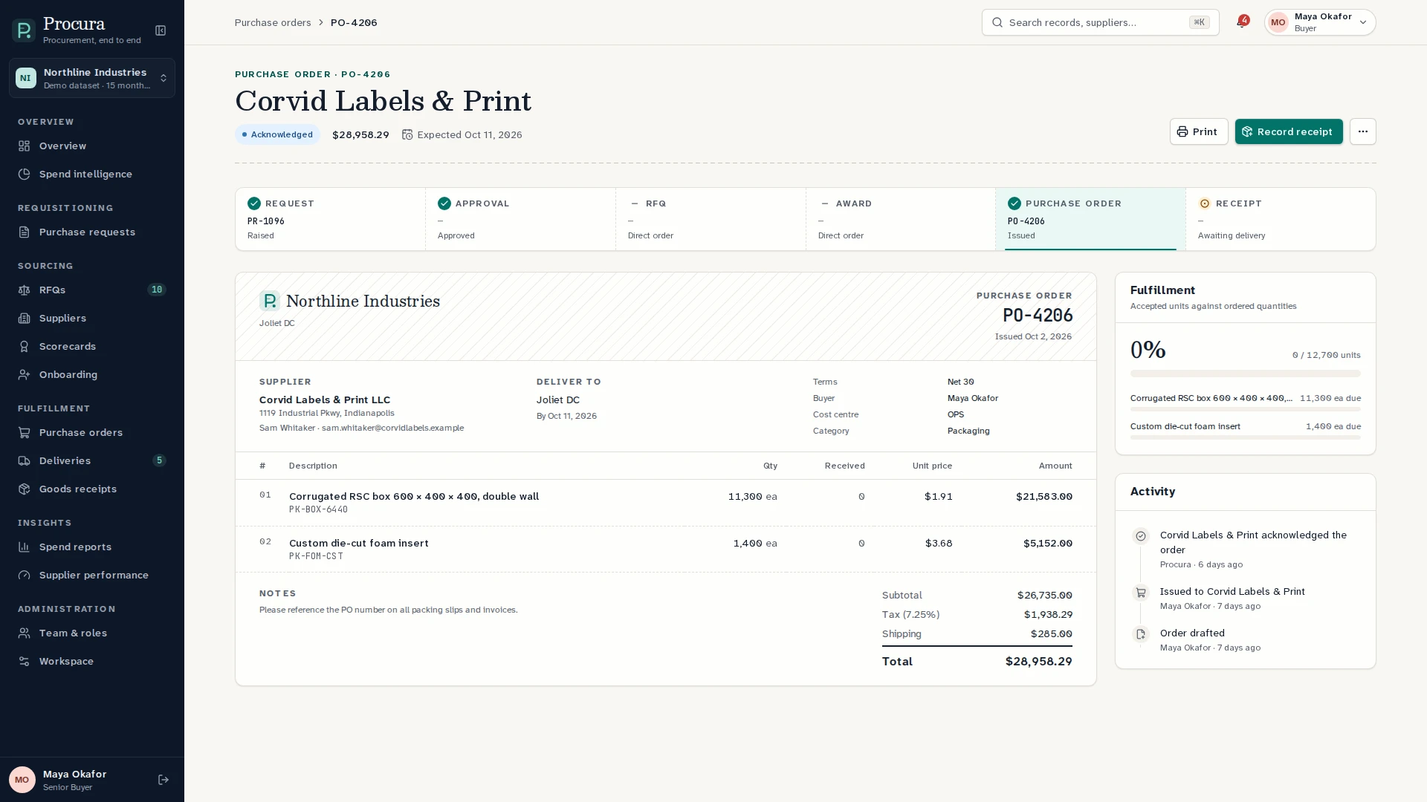The image size is (1427, 802).
Task: Click the overall fulfillment progress bar
Action: 1246,374
